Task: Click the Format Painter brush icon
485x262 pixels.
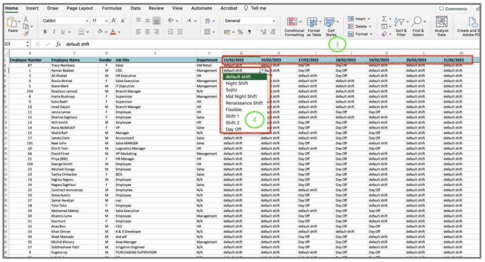Action: (x=26, y=35)
